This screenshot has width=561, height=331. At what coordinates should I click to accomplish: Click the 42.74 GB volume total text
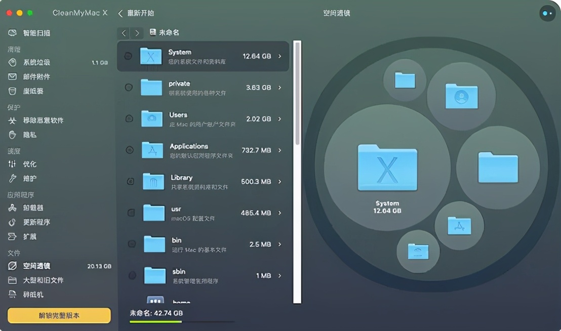156,313
